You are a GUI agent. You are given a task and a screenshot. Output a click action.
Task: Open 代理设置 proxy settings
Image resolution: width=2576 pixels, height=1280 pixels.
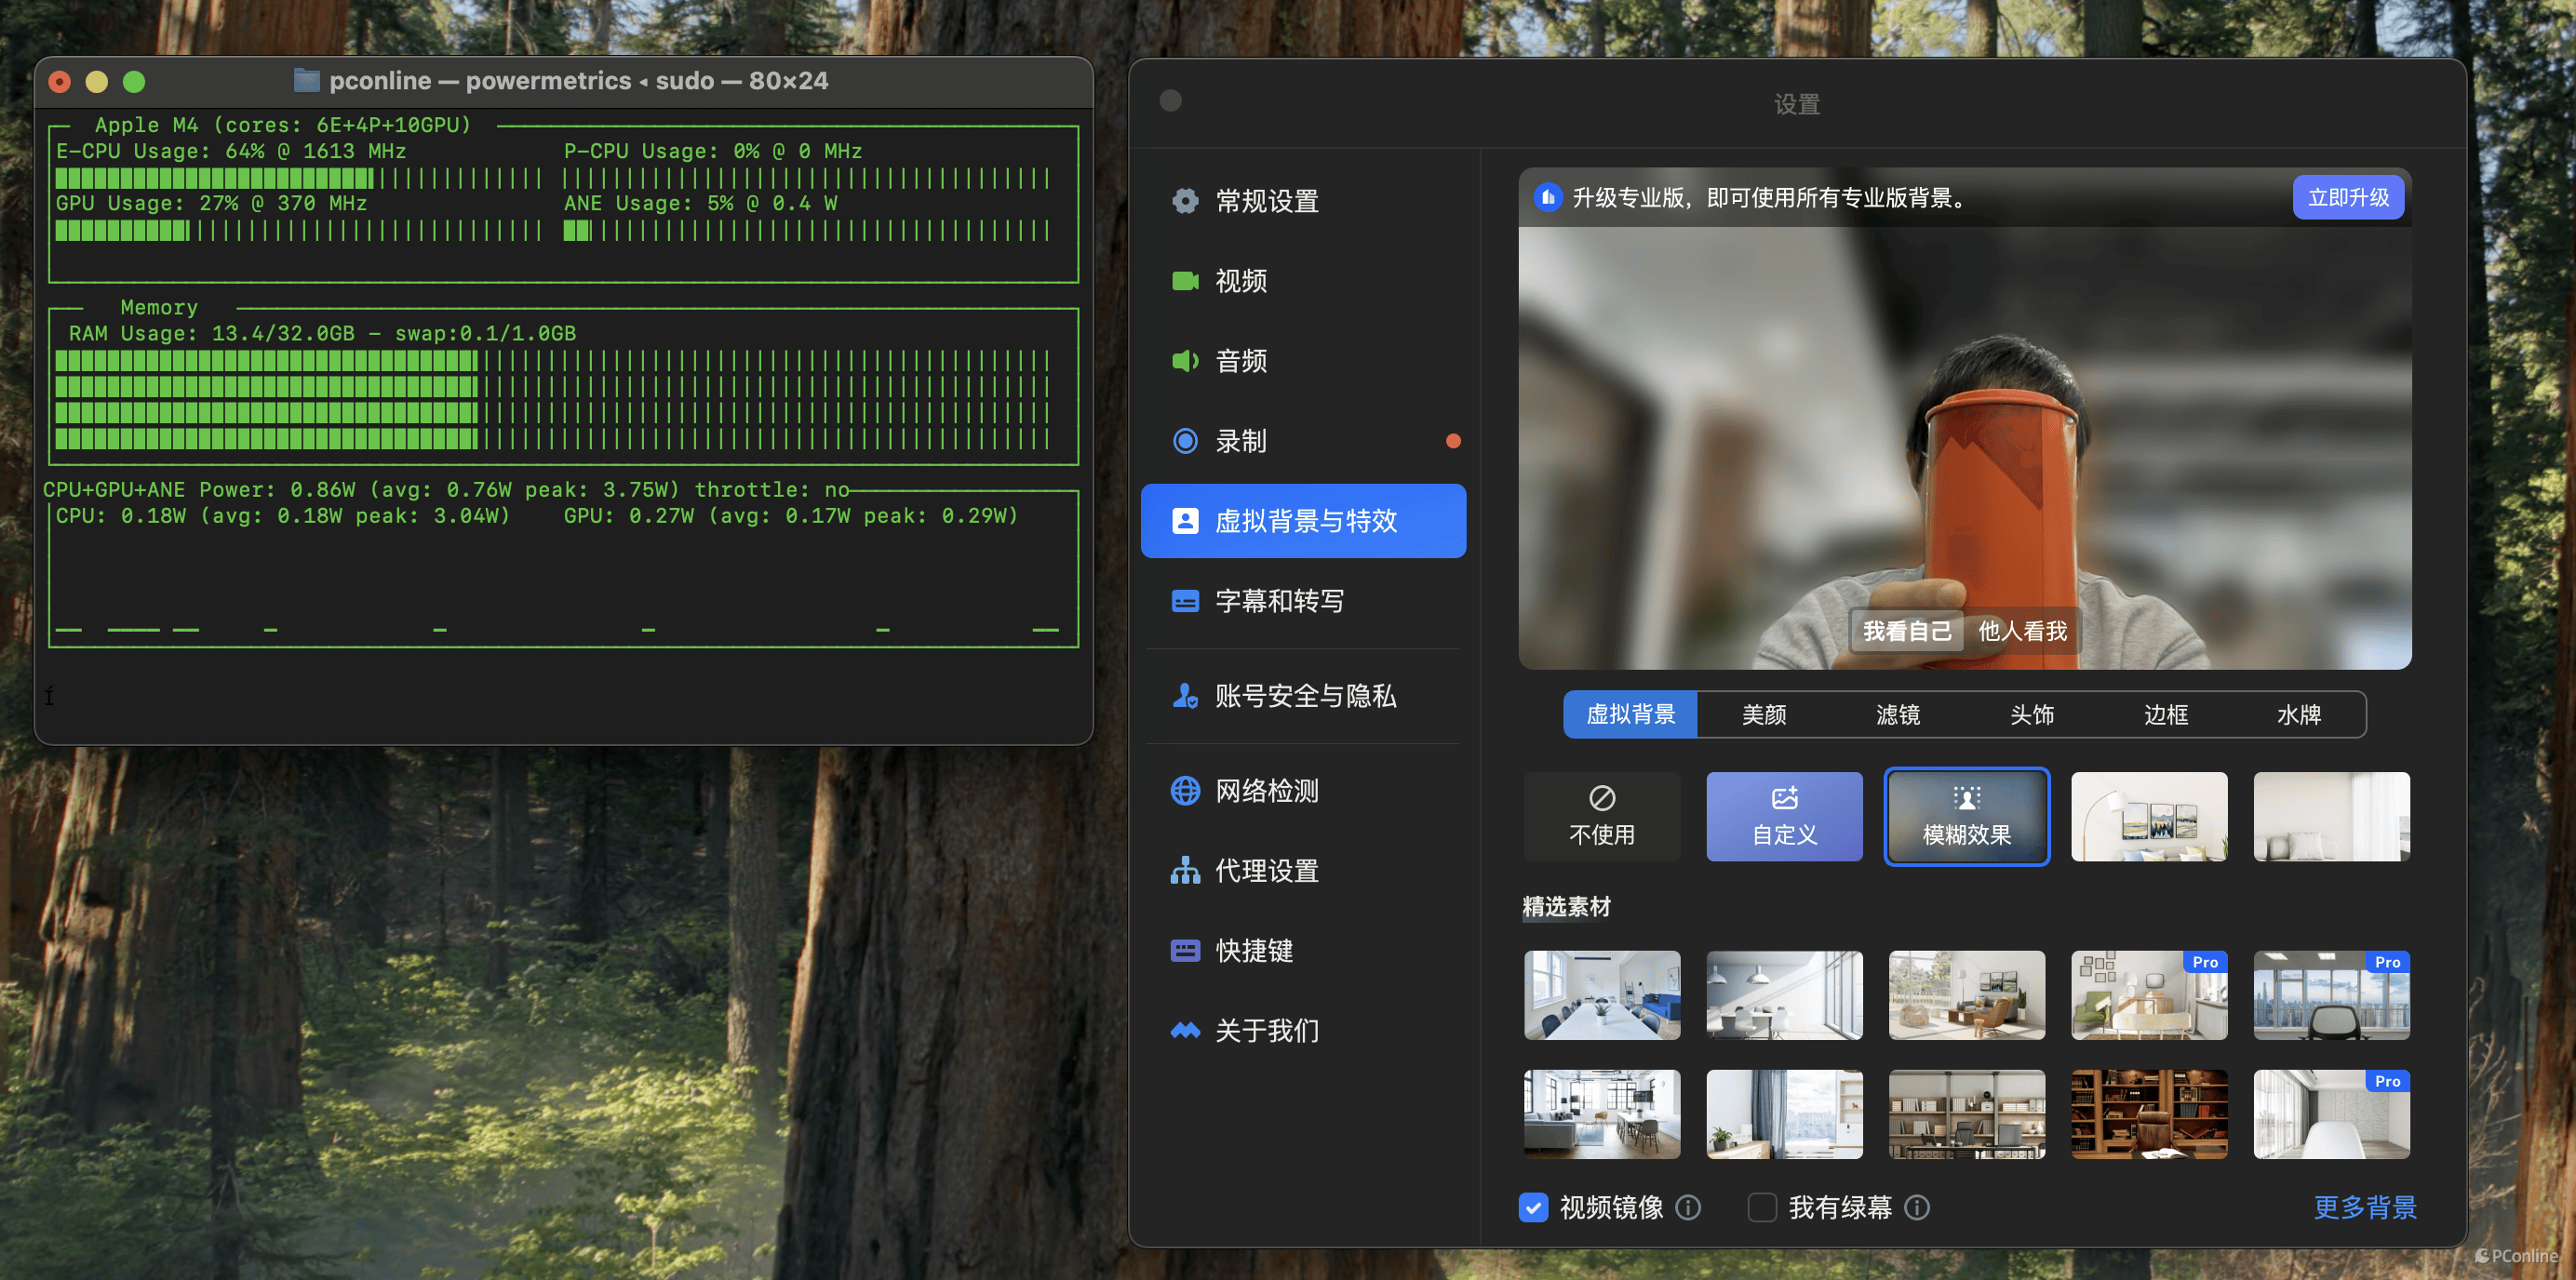pyautogui.click(x=1265, y=871)
